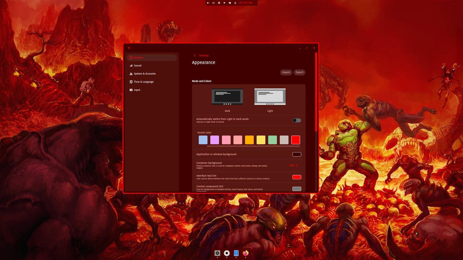The height and width of the screenshot is (260, 463).
Task: Click the battery icon in top panel
Action: tap(213, 3)
